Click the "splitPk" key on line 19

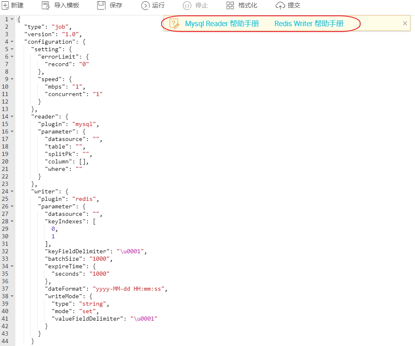pos(60,154)
